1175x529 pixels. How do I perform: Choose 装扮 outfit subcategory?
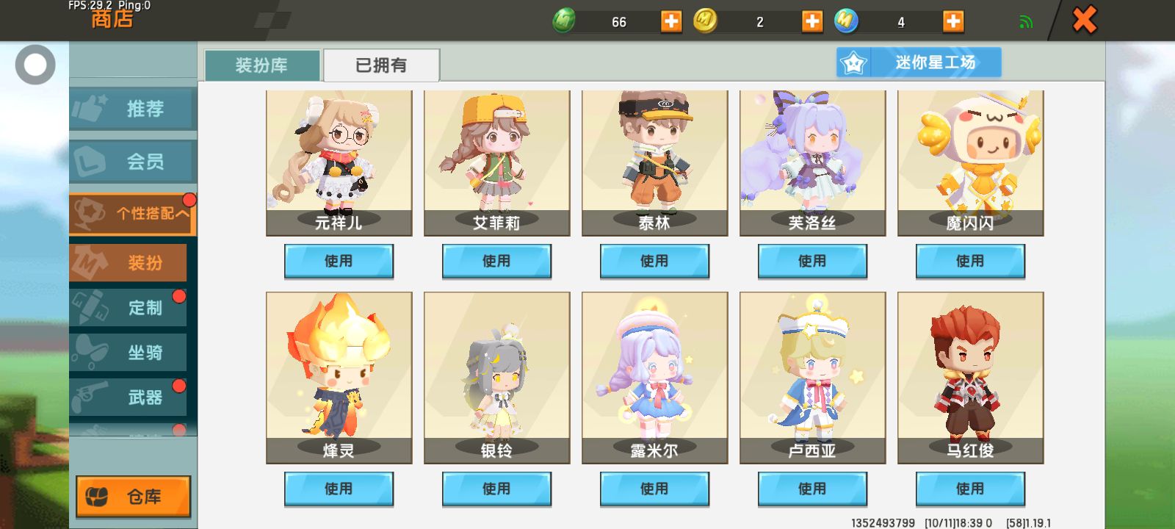click(129, 262)
